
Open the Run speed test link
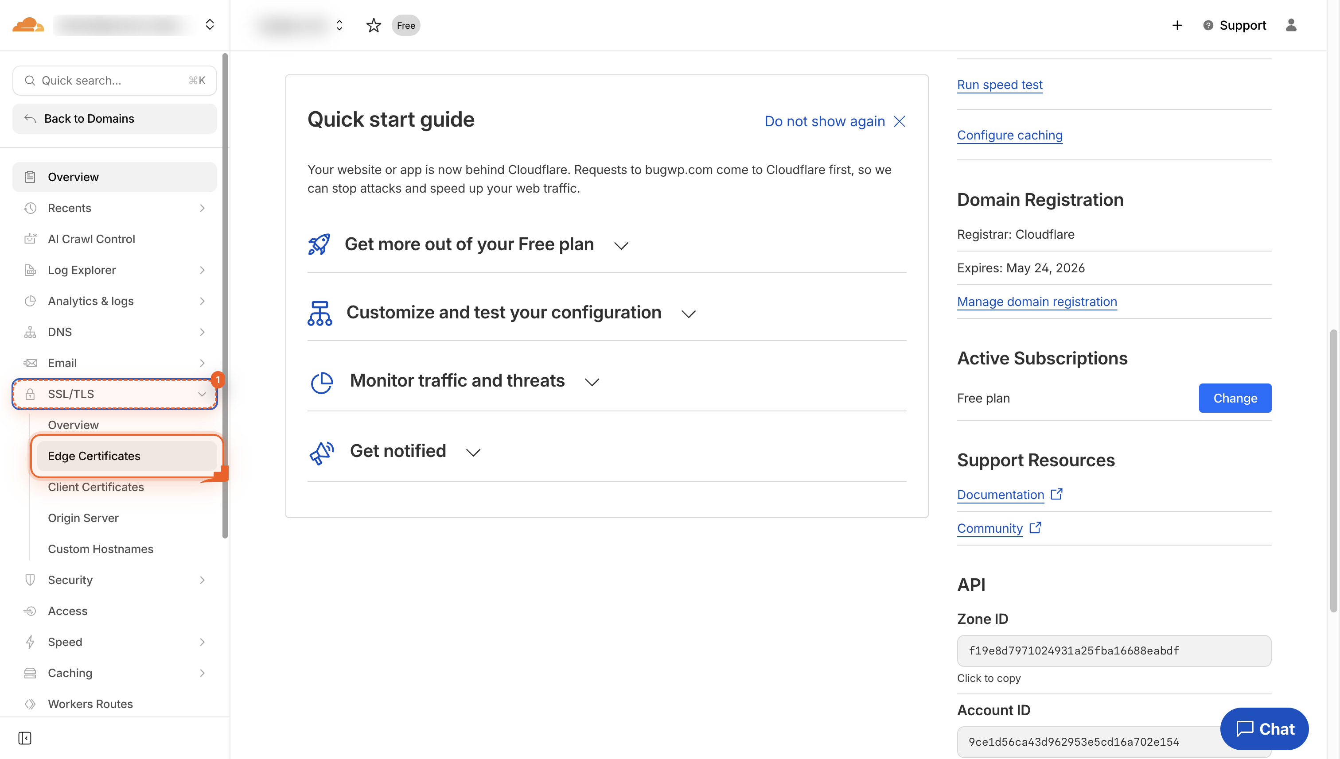[x=999, y=85]
